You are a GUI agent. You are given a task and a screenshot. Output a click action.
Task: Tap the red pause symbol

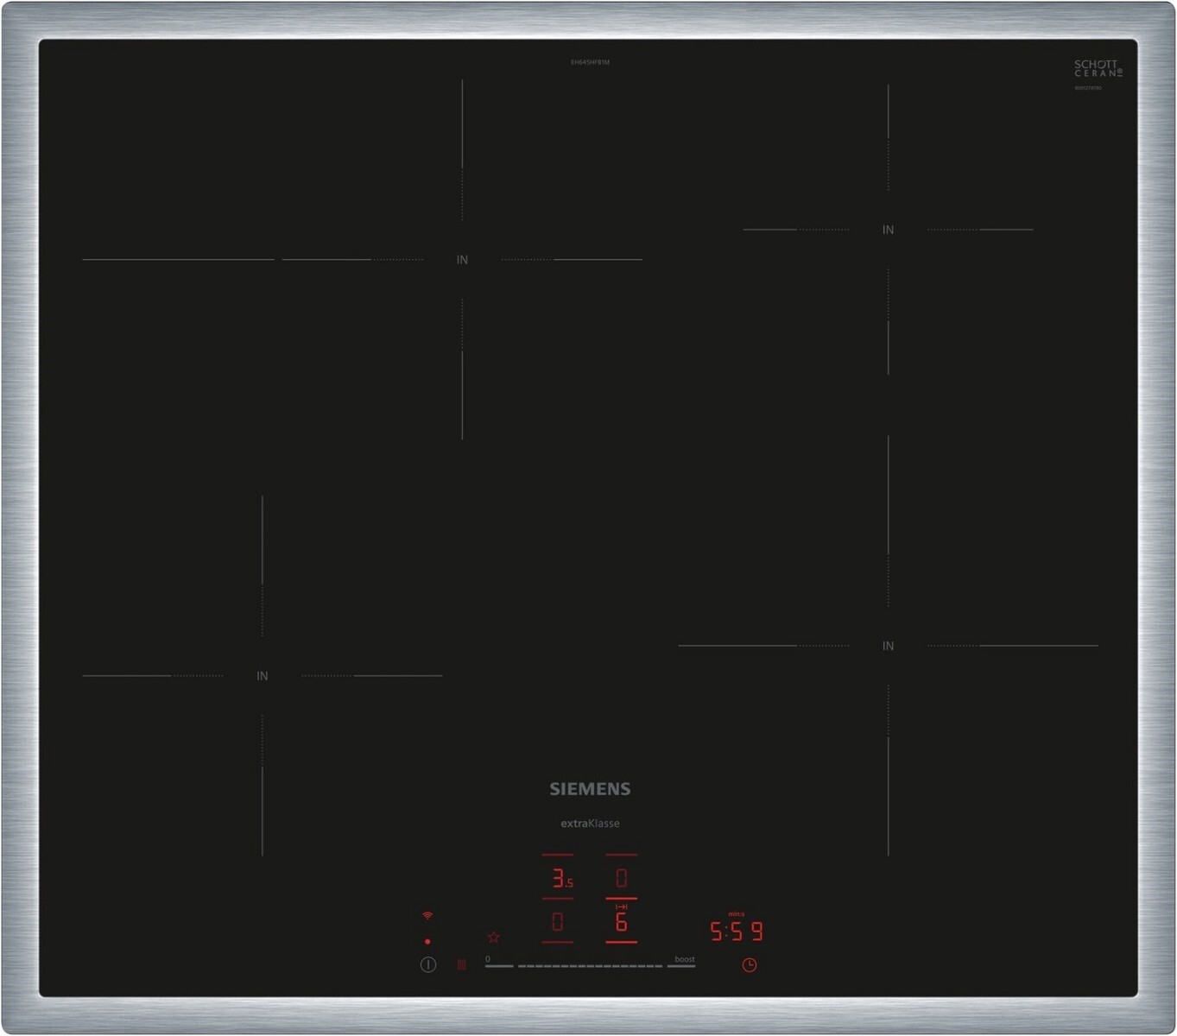[x=461, y=964]
